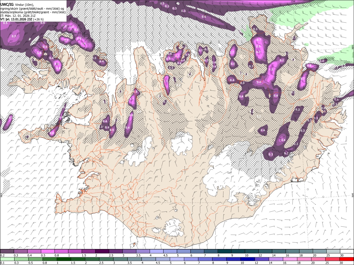
Task: Select the pink rain swatch between 18 and 20
Action: 304,259
